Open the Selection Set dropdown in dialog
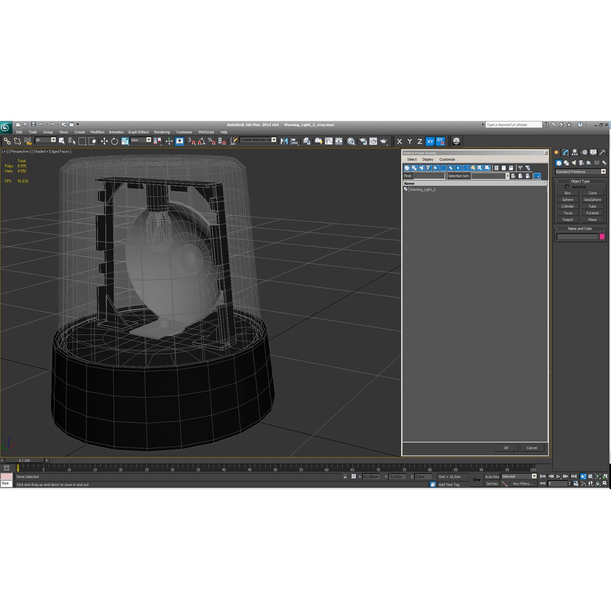Image resolution: width=611 pixels, height=611 pixels. 490,176
